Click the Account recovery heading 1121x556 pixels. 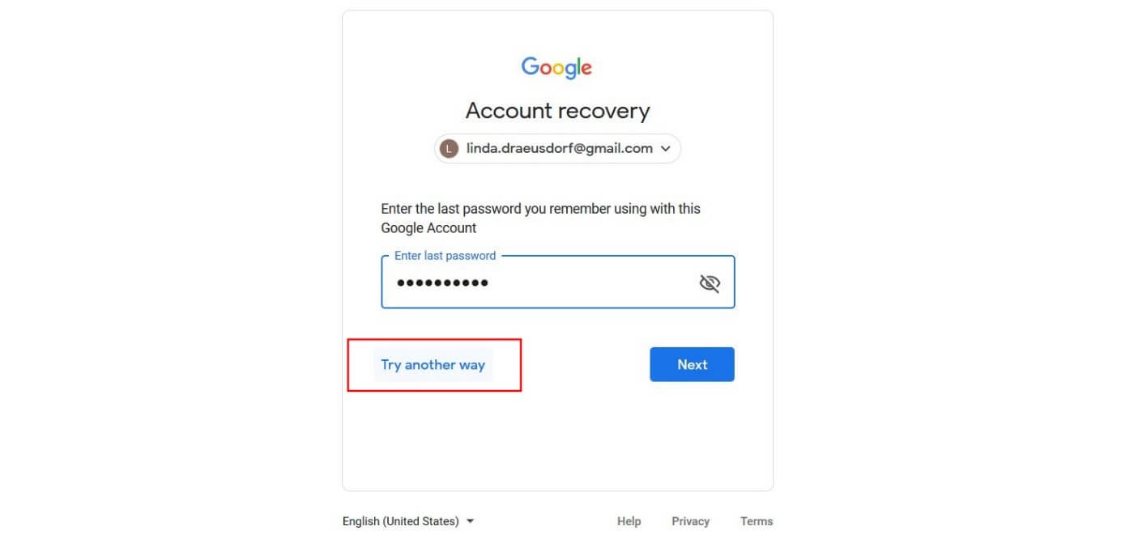click(557, 111)
